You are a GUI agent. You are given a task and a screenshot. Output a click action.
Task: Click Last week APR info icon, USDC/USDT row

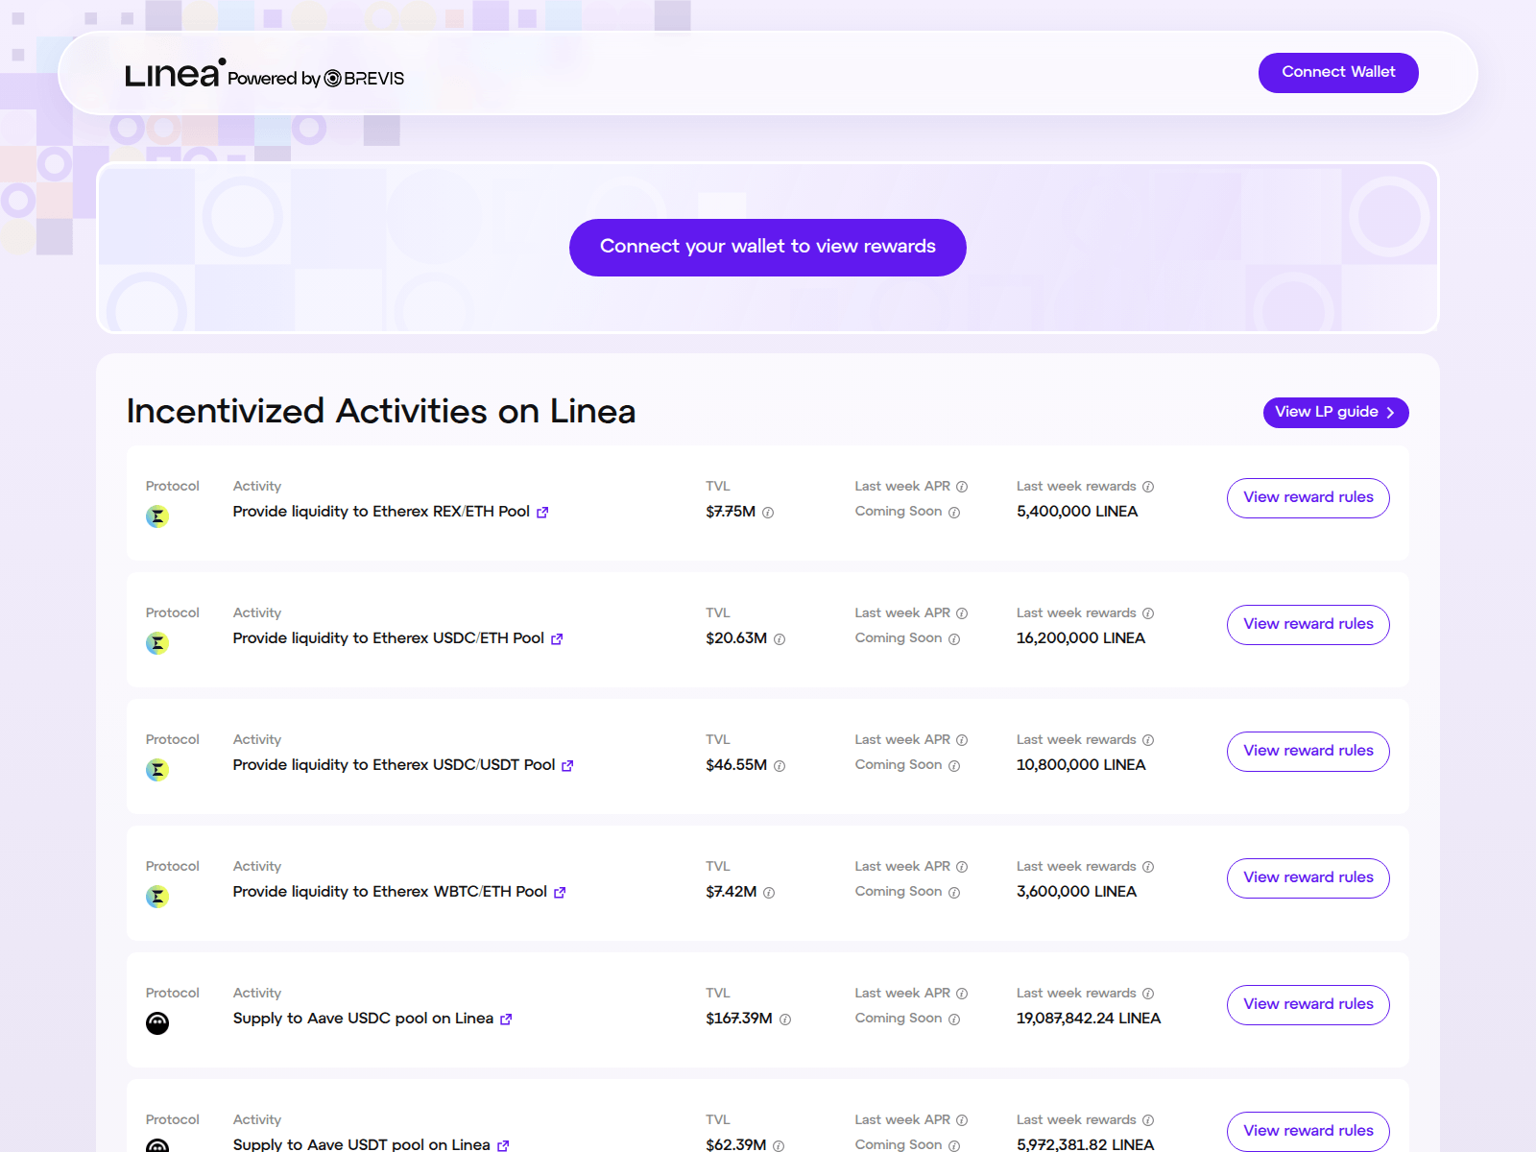(962, 740)
